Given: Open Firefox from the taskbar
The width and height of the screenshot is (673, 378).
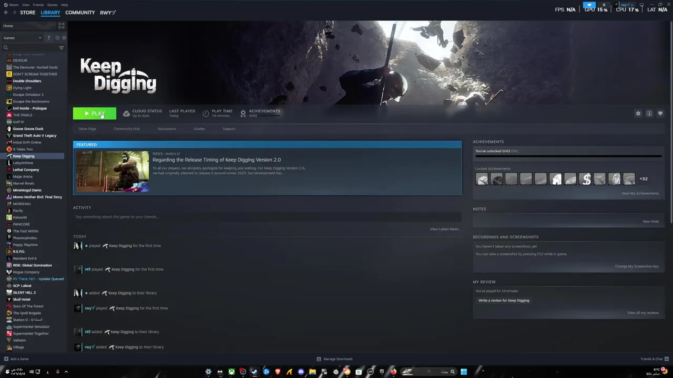Looking at the screenshot, I should pos(393,372).
